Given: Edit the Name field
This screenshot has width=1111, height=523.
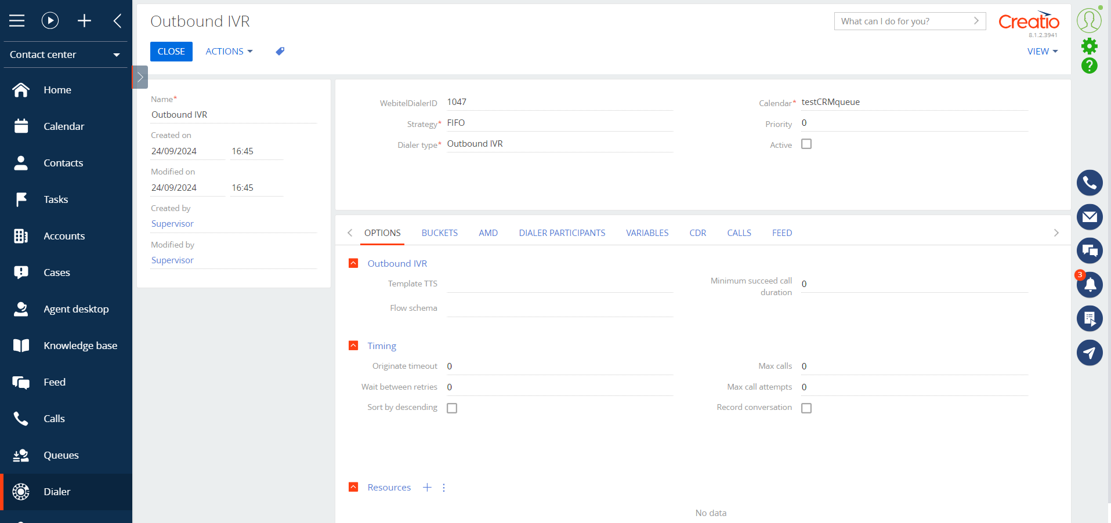Looking at the screenshot, I should (234, 115).
